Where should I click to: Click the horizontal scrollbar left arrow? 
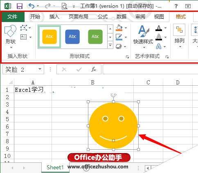148,168
